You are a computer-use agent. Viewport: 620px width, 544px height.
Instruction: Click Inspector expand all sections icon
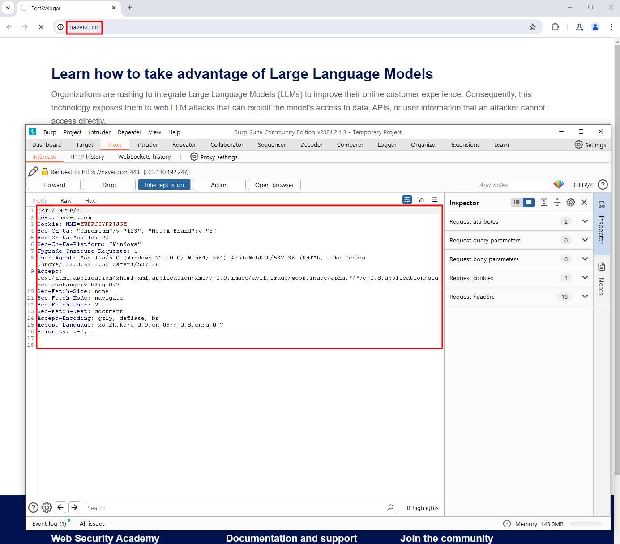click(x=544, y=202)
